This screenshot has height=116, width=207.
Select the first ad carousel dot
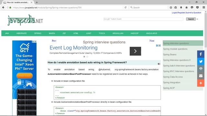(84, 57)
